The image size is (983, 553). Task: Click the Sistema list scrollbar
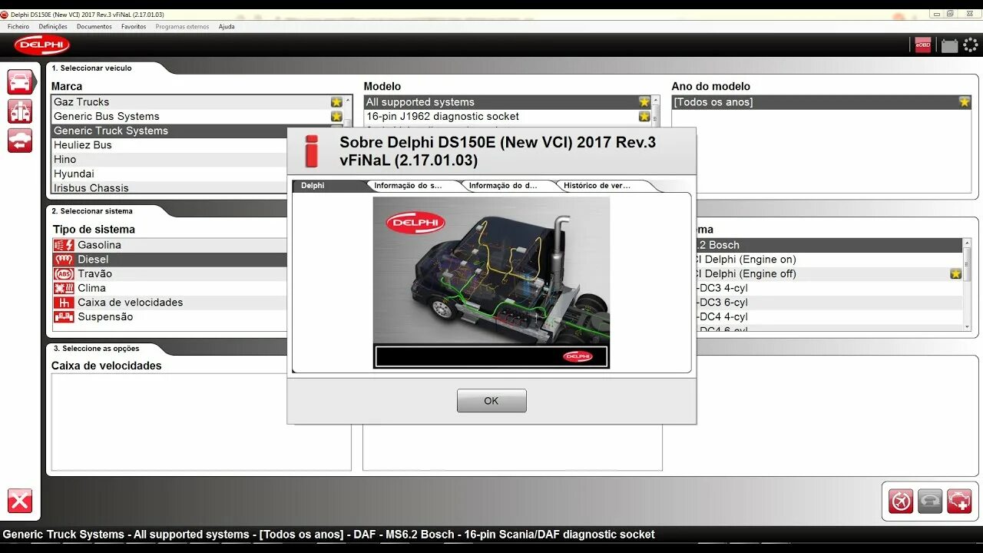pyautogui.click(x=967, y=284)
